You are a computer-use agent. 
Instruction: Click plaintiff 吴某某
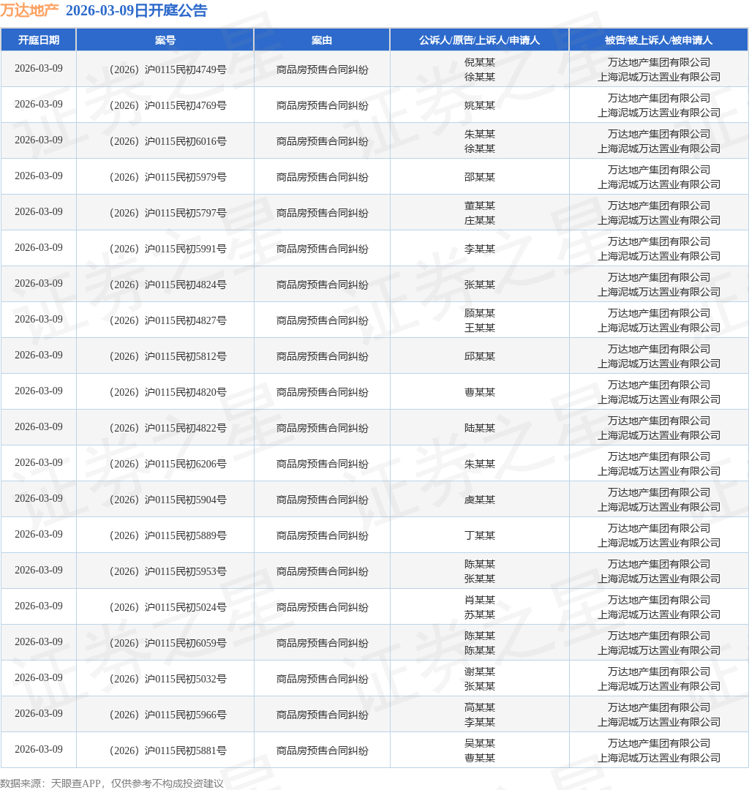pyautogui.click(x=480, y=742)
